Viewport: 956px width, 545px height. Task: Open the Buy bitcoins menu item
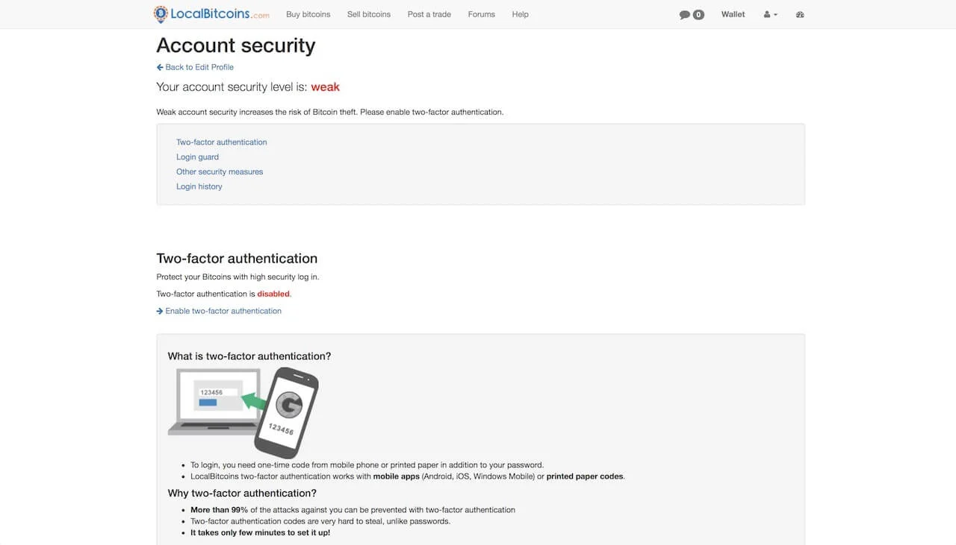click(308, 14)
